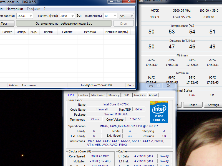Switch to the Mainboard tab in CPU-Z

pyautogui.click(x=98, y=95)
